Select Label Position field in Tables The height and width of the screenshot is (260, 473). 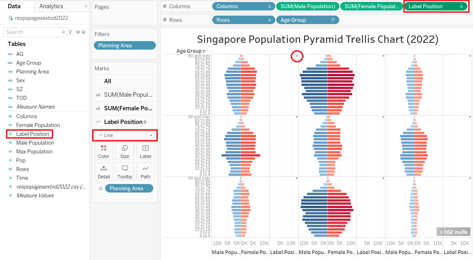click(32, 134)
